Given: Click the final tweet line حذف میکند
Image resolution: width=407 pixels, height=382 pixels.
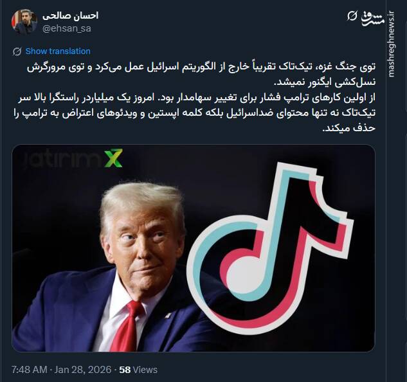Looking at the screenshot, I should coord(349,128).
